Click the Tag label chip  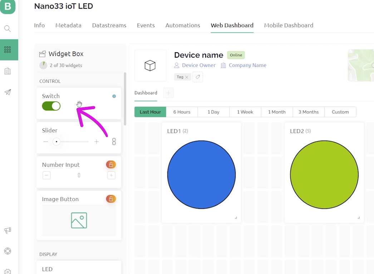pos(182,77)
